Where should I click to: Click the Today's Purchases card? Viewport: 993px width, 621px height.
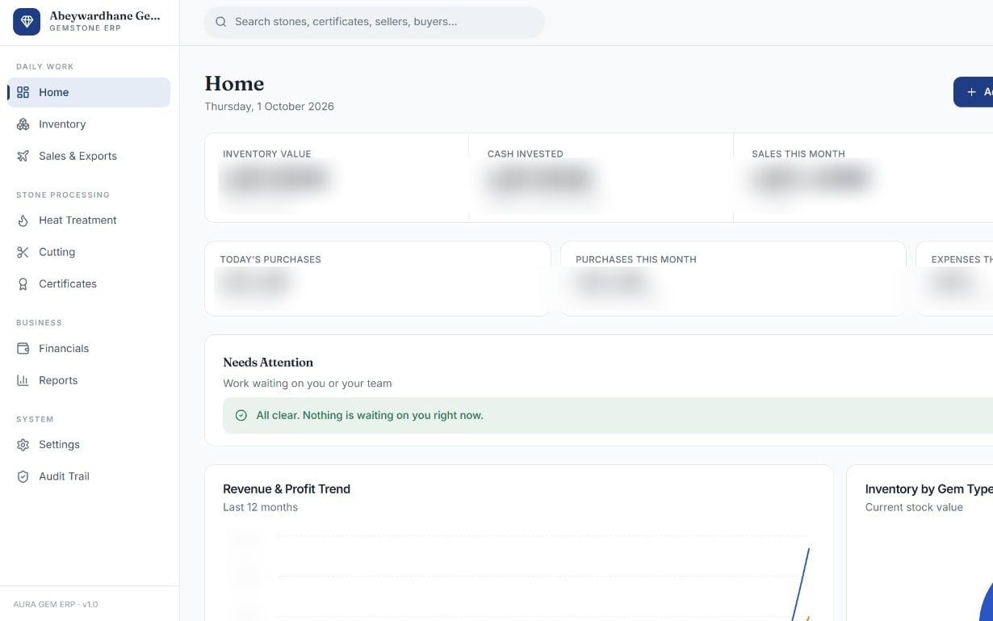(x=378, y=279)
